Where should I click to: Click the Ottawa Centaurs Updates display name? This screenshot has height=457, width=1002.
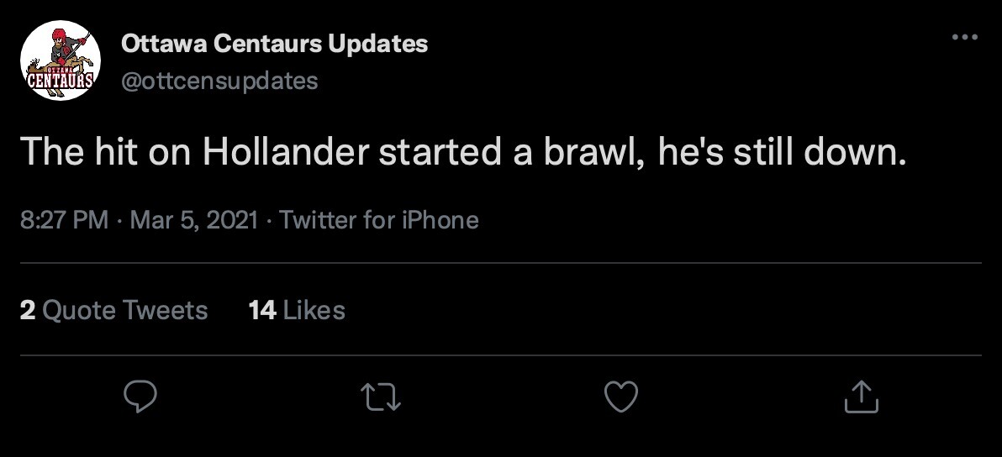tap(274, 44)
